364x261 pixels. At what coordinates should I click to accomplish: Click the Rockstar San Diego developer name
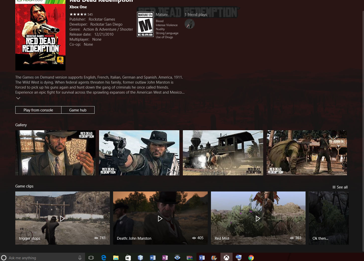(106, 24)
